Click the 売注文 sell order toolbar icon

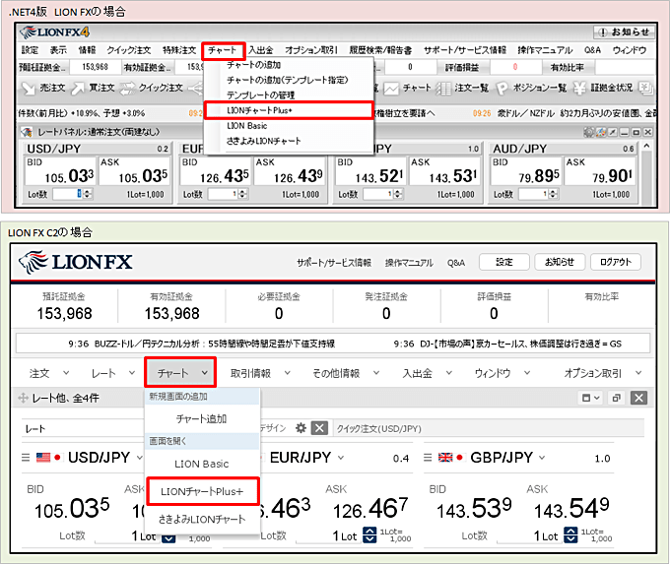point(29,88)
